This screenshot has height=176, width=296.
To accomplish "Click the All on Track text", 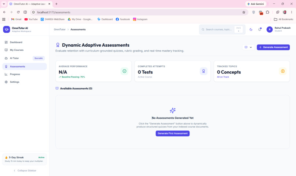I will tap(223, 77).
